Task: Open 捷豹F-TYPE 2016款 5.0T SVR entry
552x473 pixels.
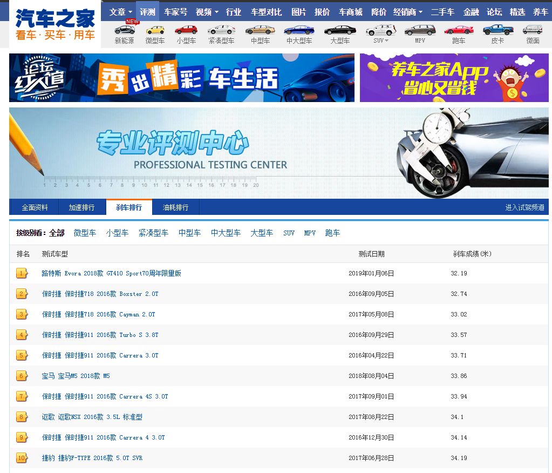Action: click(92, 458)
